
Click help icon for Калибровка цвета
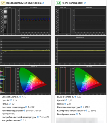click(x=77, y=114)
